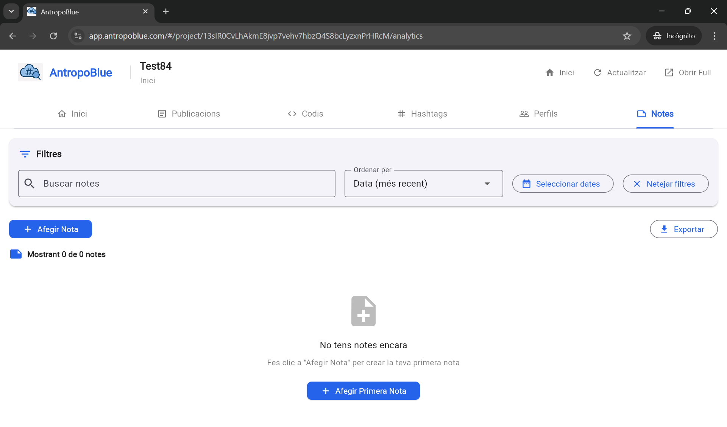Open Chrome three-dot menu
Image resolution: width=727 pixels, height=427 pixels.
pos(714,36)
